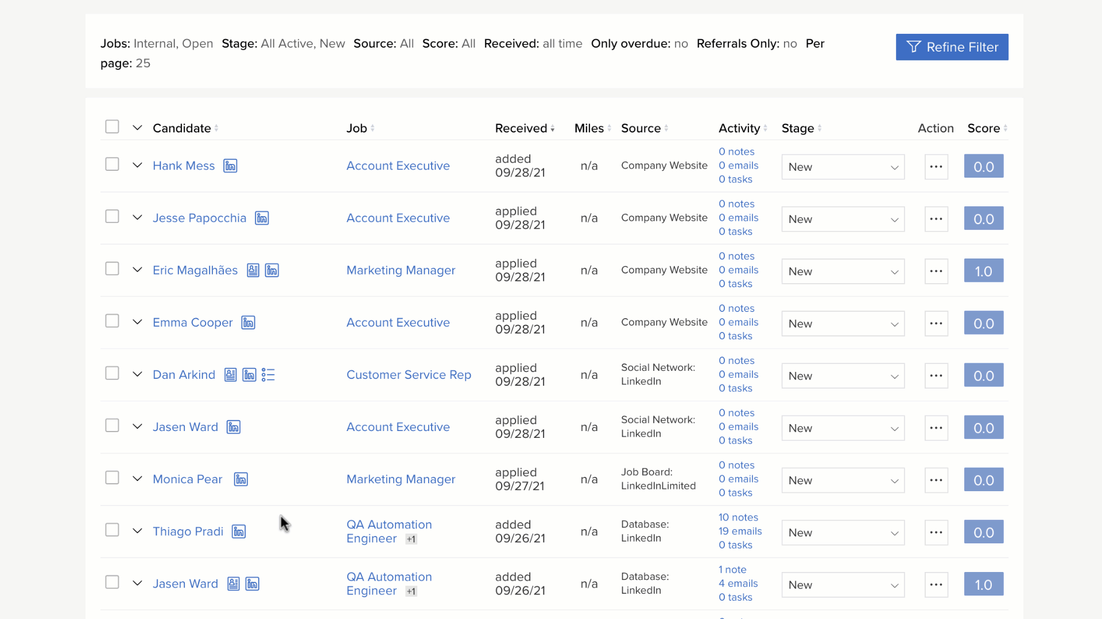Click Eric Magalhães's 1.0 score badge
This screenshot has width=1102, height=619.
click(x=983, y=271)
